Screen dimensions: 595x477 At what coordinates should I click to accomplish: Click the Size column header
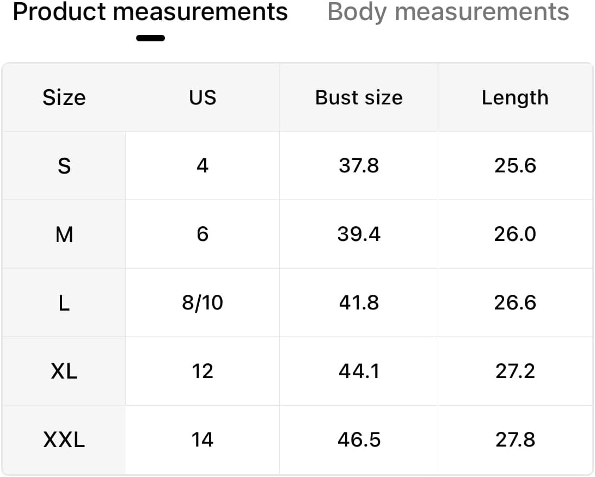click(64, 98)
